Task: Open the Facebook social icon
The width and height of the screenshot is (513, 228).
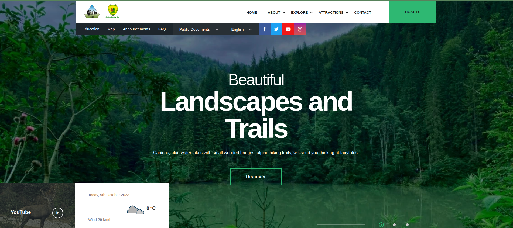Action: tap(265, 29)
